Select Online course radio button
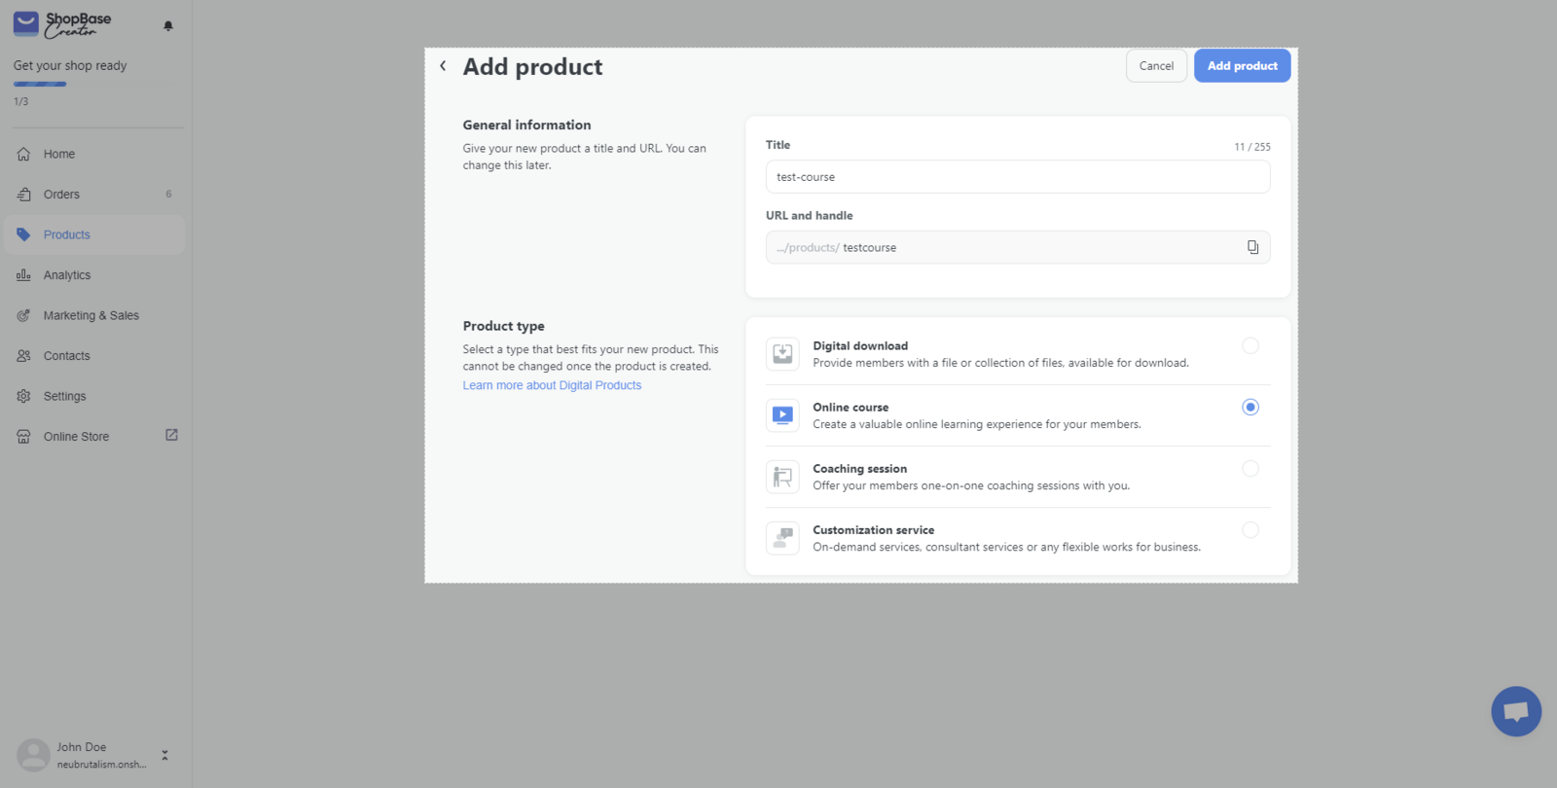Image resolution: width=1557 pixels, height=788 pixels. click(1250, 408)
